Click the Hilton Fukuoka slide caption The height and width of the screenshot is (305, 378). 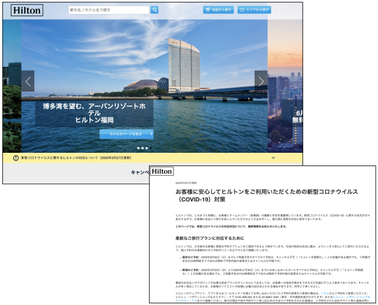point(94,113)
